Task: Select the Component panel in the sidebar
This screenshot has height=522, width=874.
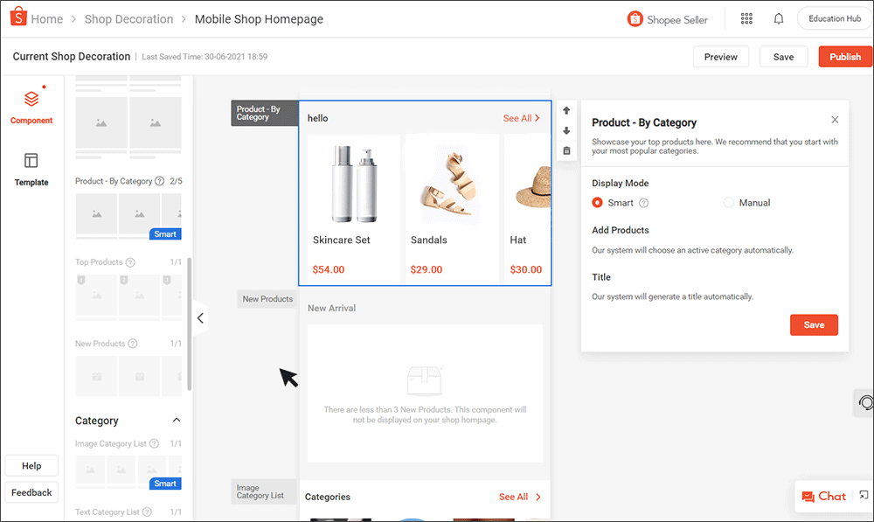Action: pos(31,105)
